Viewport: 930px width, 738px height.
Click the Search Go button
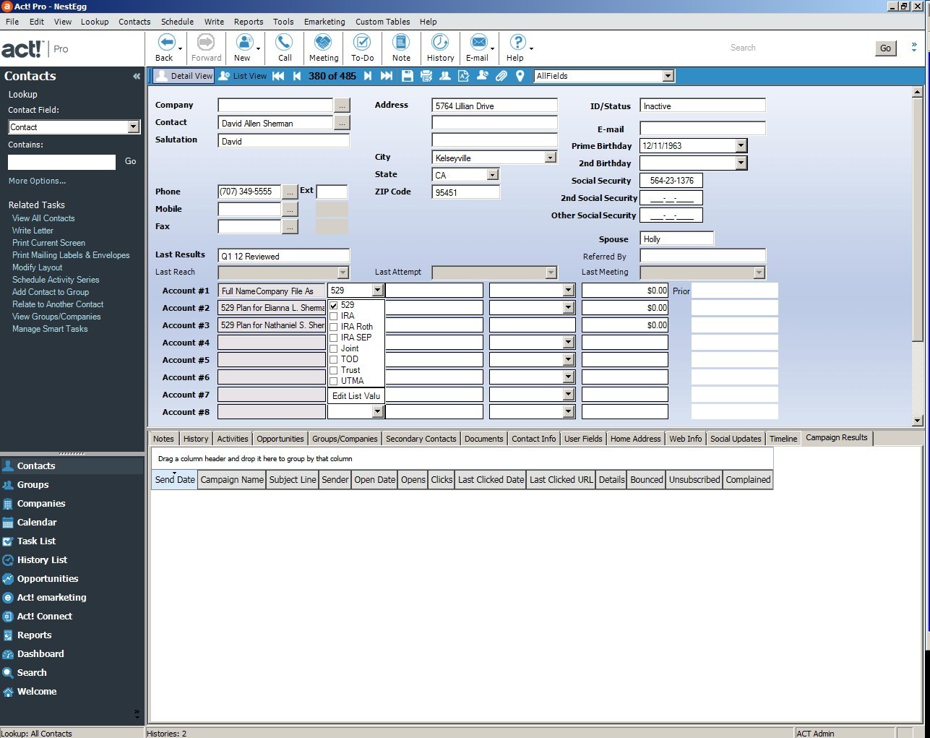[886, 48]
